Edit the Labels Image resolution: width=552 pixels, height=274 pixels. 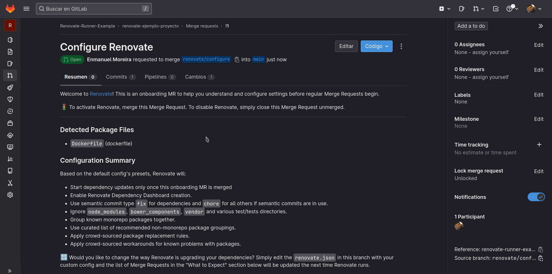[x=539, y=95]
